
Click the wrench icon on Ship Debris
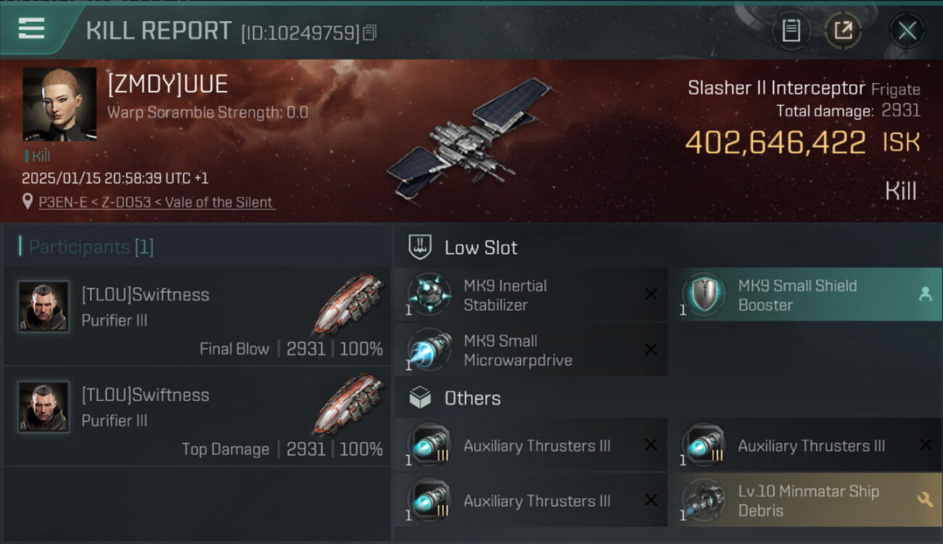[925, 499]
